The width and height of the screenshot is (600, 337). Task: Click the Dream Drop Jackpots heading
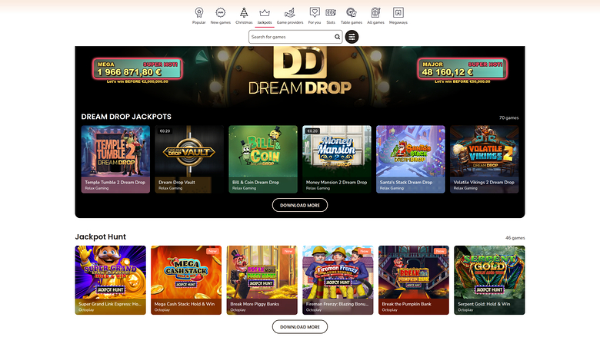(126, 117)
